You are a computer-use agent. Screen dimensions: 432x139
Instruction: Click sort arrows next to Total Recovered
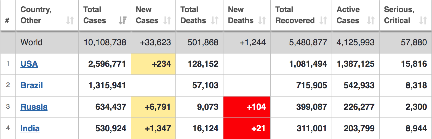pyautogui.click(x=323, y=21)
